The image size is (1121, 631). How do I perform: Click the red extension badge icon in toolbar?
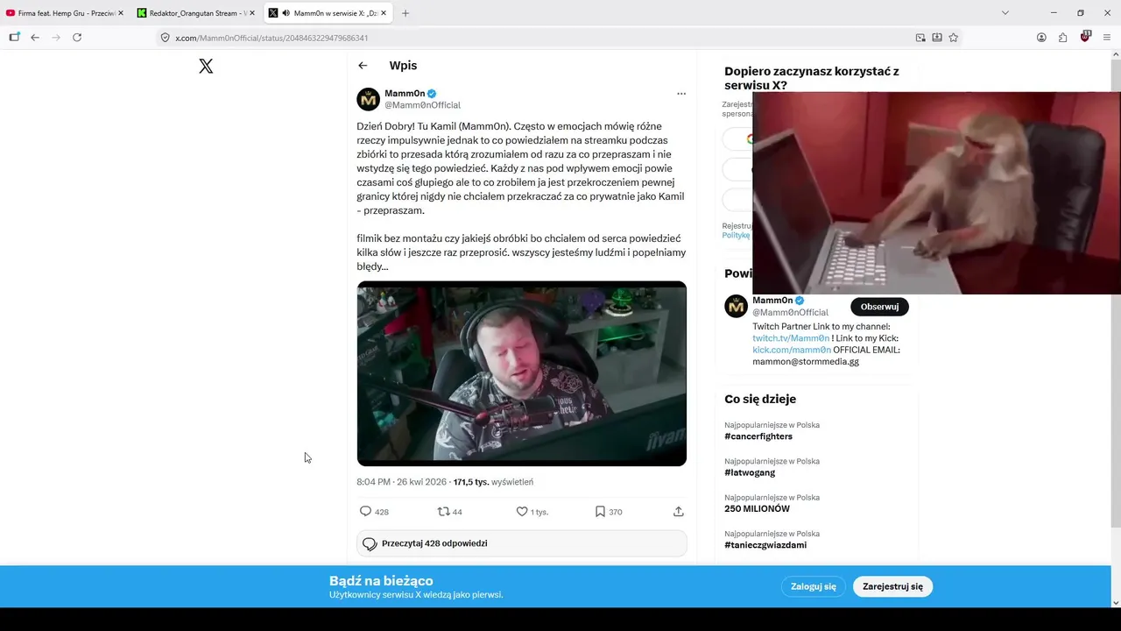click(1085, 37)
